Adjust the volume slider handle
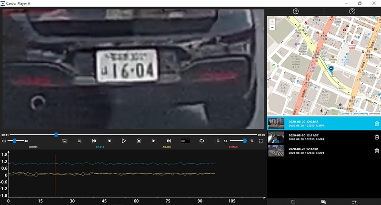The width and height of the screenshot is (381, 205). coord(14,141)
